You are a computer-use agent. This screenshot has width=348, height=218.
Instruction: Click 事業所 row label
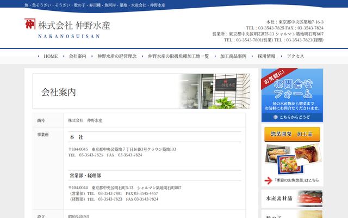(x=43, y=135)
